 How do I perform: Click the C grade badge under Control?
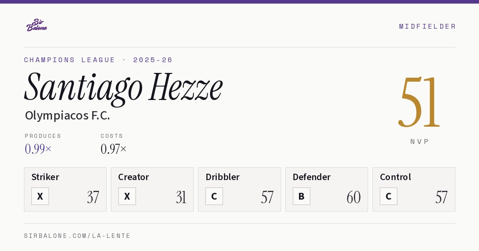click(x=388, y=196)
